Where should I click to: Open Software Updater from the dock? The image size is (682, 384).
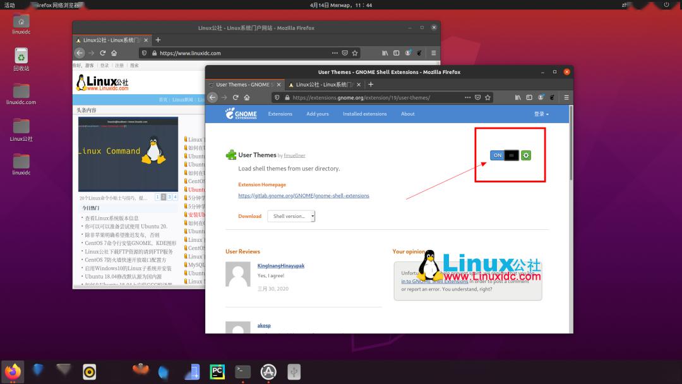point(268,372)
